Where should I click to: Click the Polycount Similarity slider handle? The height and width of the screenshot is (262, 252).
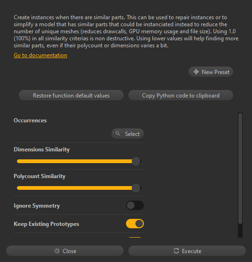[x=136, y=188]
